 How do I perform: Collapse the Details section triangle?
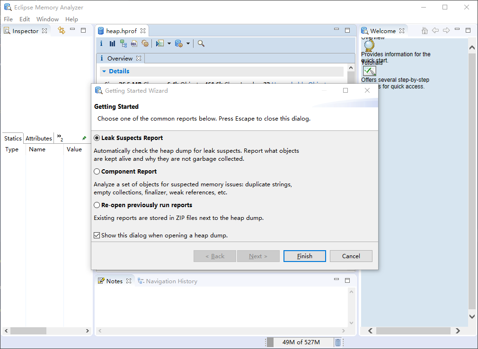pyautogui.click(x=104, y=71)
